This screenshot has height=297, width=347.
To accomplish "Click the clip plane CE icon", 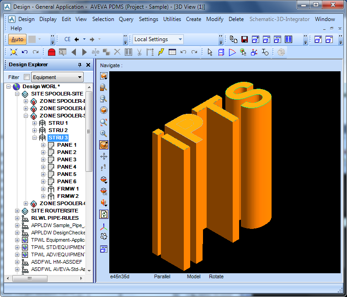I will [104, 191].
